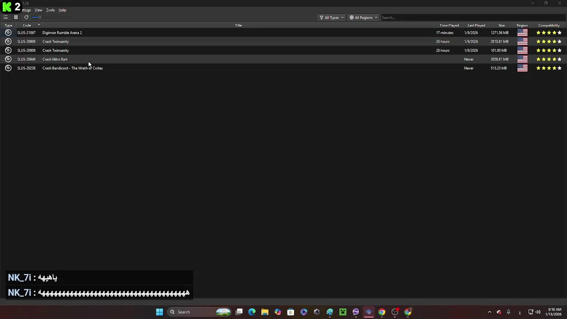Sort by the Time Played column header
The height and width of the screenshot is (319, 567).
tap(449, 25)
